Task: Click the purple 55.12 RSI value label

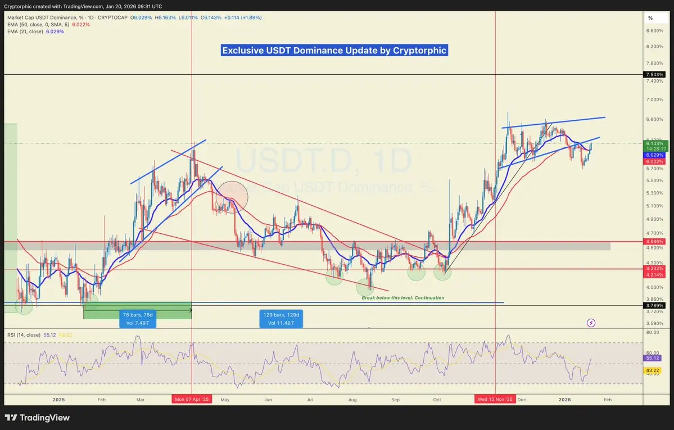Action: 653,357
